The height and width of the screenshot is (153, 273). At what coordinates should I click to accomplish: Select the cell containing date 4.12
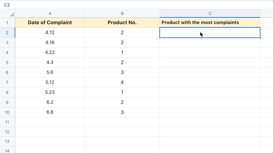(x=50, y=32)
